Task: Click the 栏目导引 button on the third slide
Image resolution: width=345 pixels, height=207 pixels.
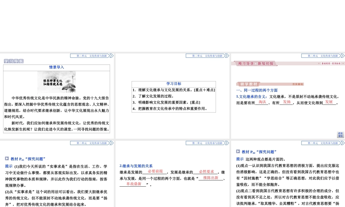Action: click(341, 135)
